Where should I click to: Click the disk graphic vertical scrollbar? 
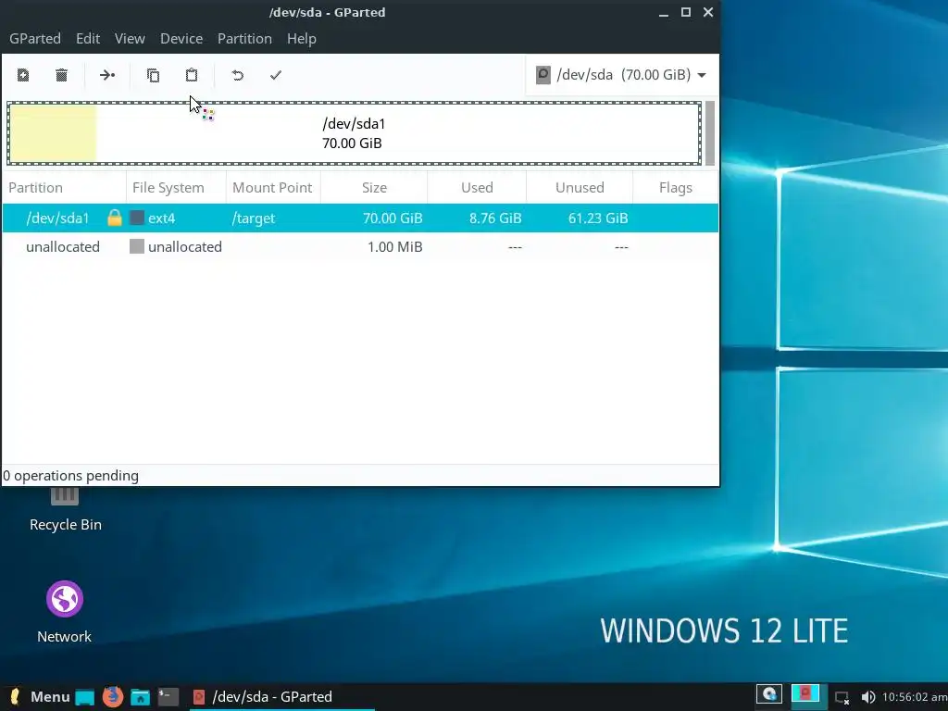pyautogui.click(x=710, y=133)
